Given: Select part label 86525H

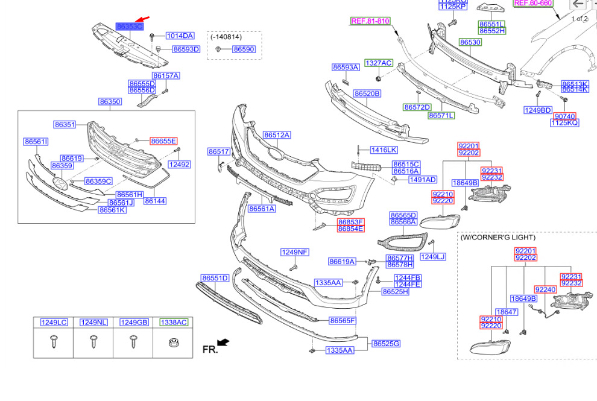Looking at the screenshot, I should coord(395,291).
